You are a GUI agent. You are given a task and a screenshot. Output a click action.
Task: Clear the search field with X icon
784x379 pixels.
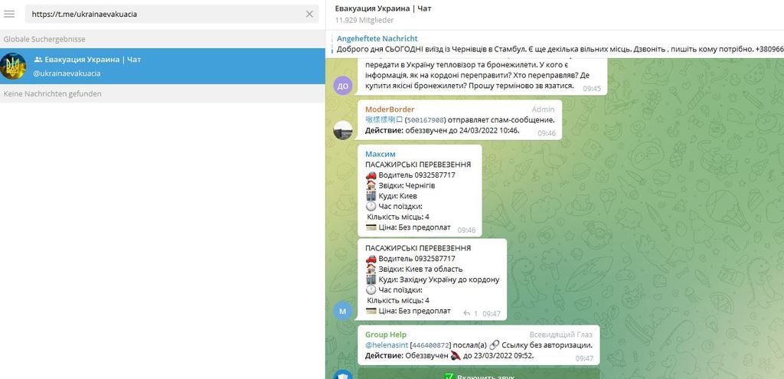(309, 14)
